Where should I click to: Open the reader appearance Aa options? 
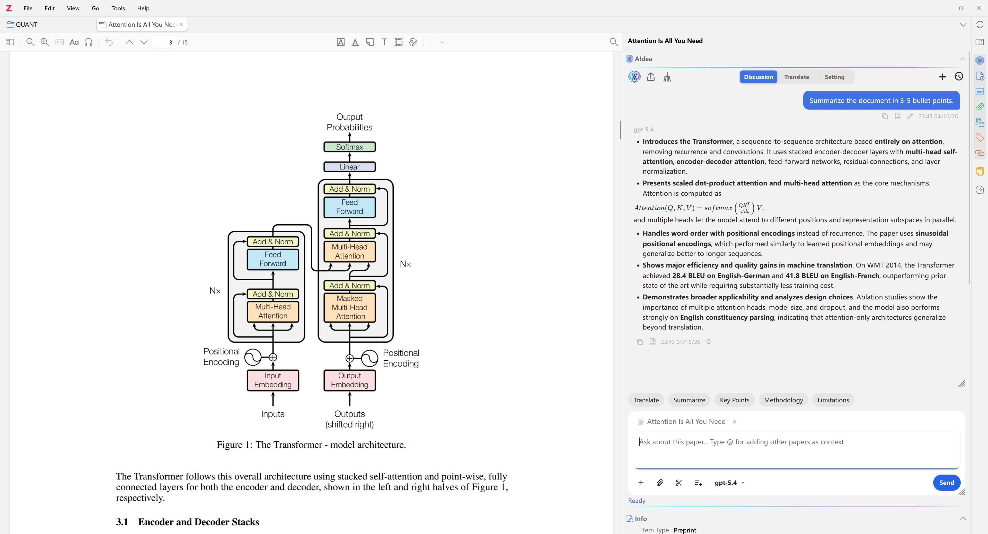pyautogui.click(x=74, y=42)
